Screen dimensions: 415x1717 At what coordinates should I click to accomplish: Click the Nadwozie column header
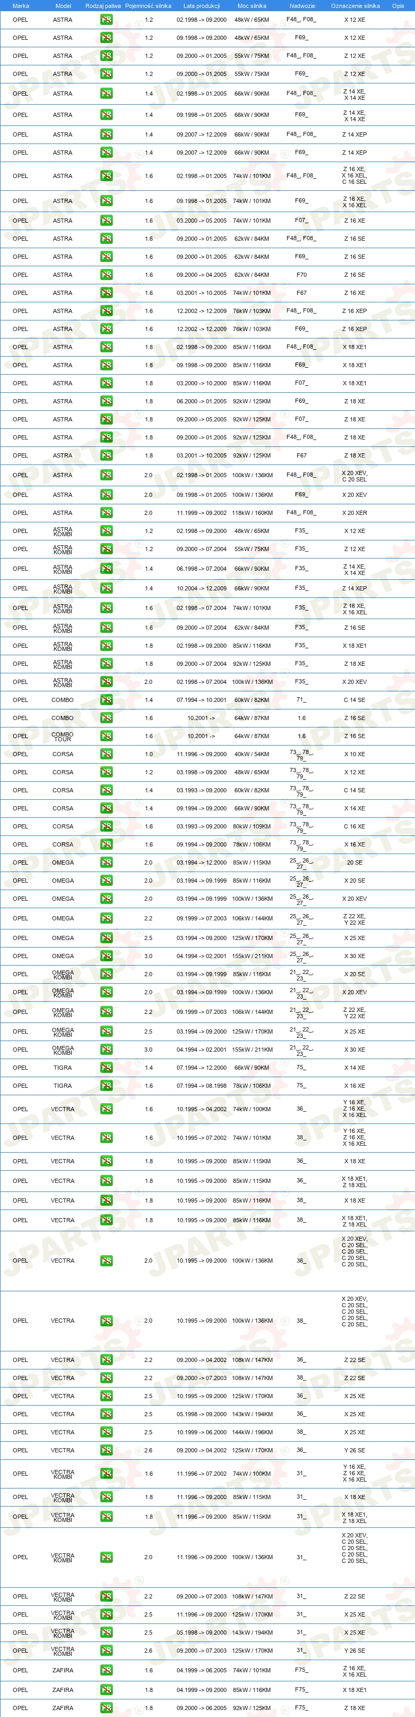[302, 6]
